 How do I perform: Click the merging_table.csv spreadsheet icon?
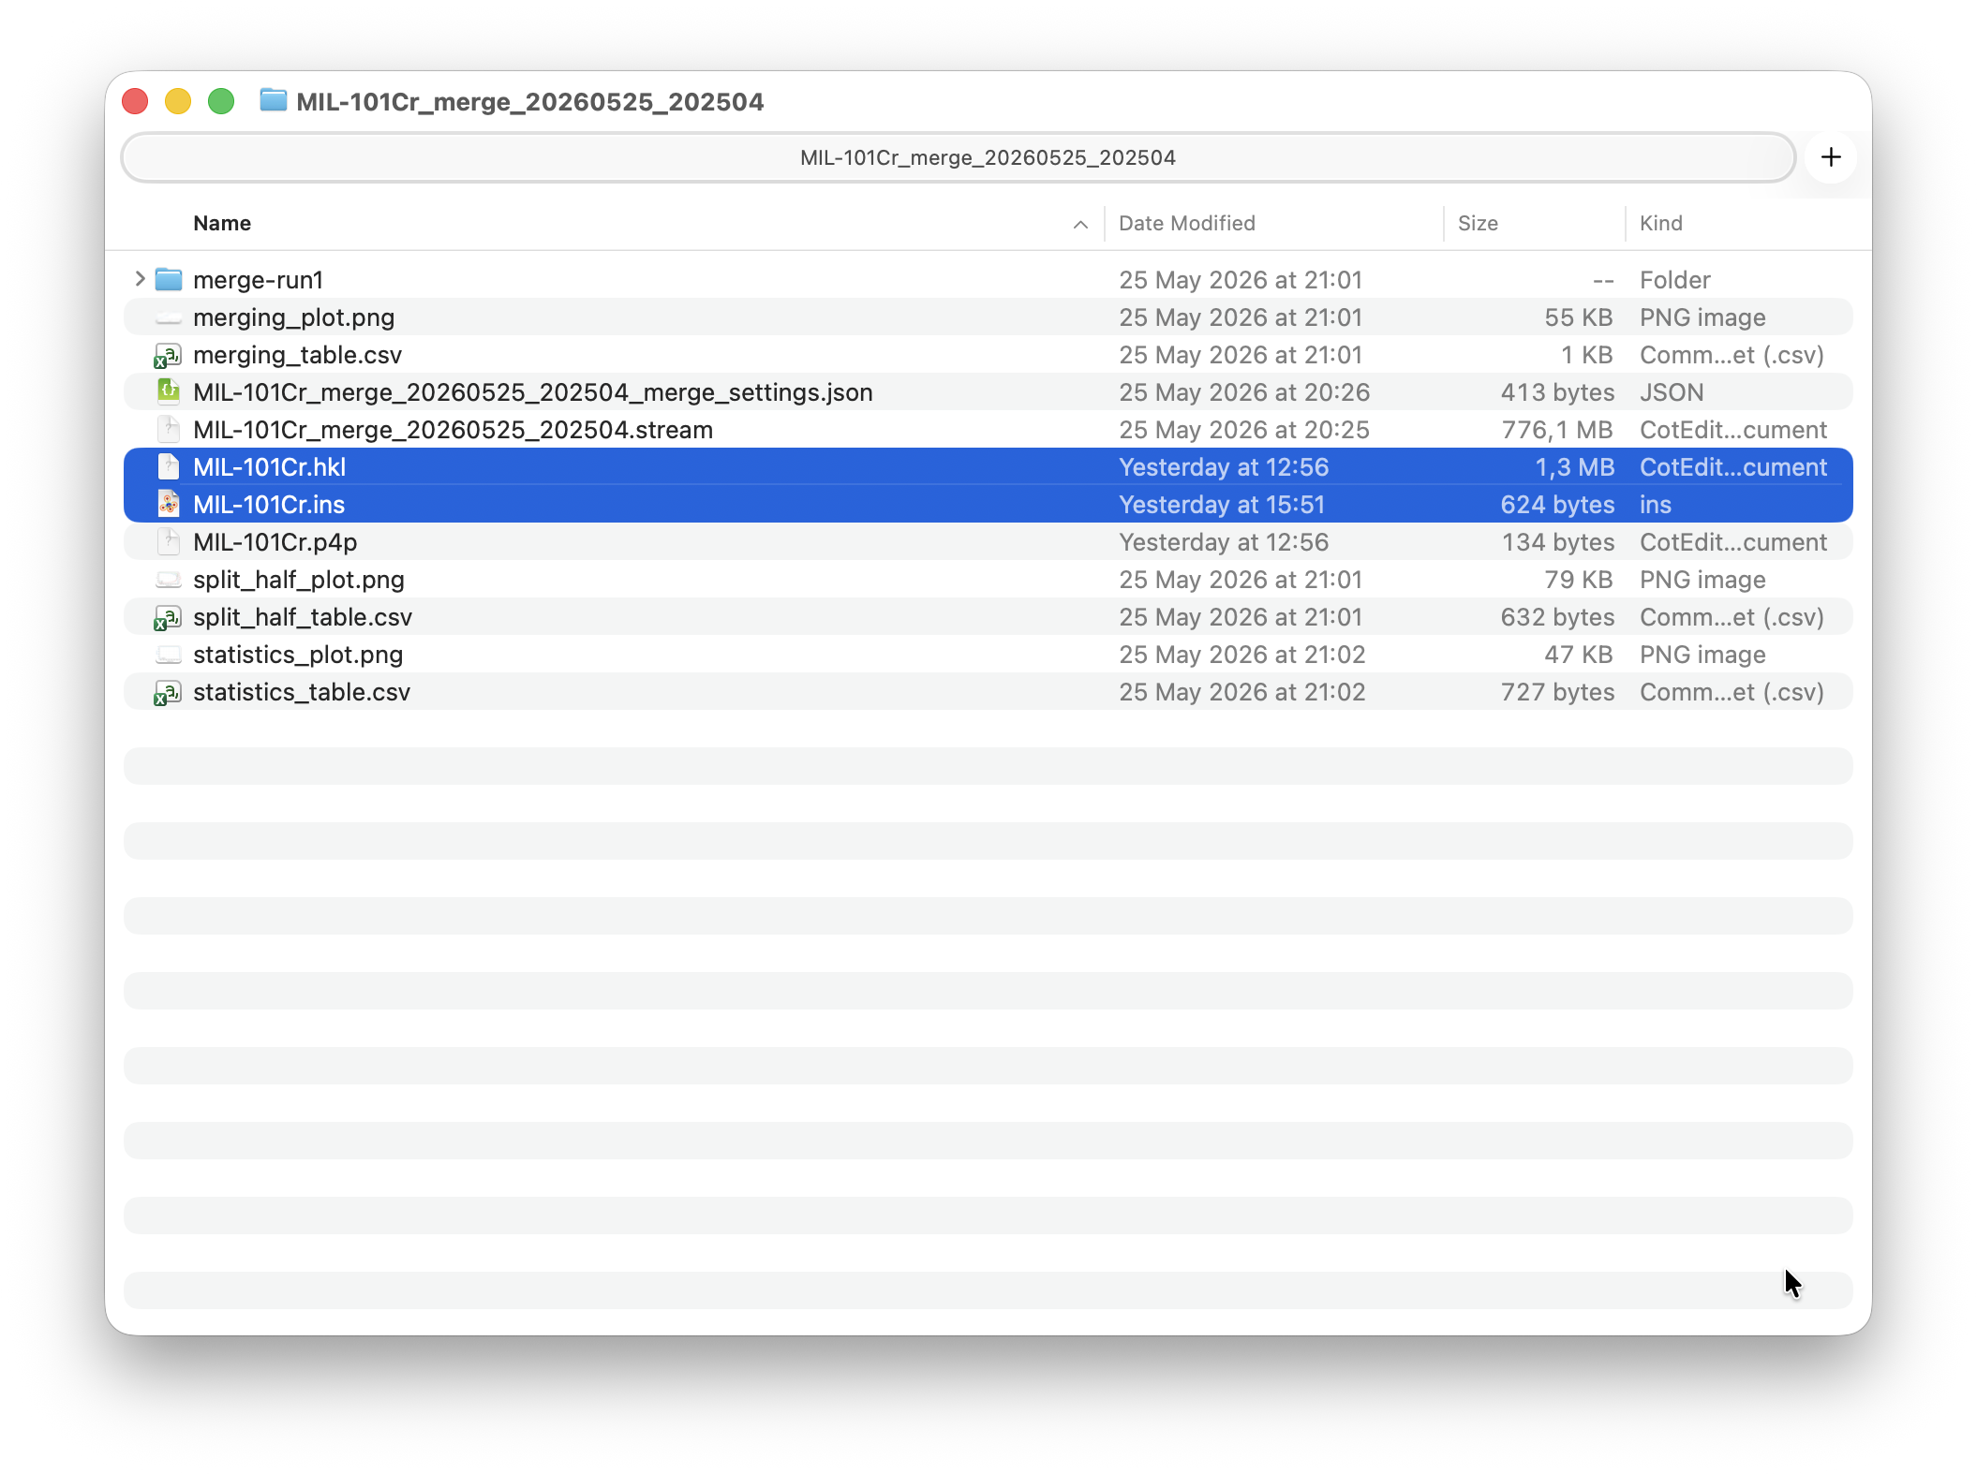click(x=169, y=355)
